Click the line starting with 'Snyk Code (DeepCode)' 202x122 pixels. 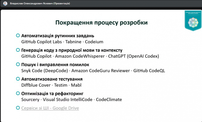pyautogui.click(x=93, y=71)
